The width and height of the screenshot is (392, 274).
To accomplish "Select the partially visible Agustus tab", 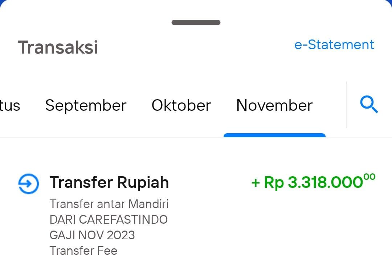I will (x=10, y=106).
